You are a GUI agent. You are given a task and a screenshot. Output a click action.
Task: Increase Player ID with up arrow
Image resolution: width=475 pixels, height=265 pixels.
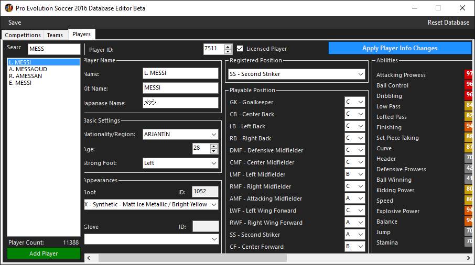[228, 46]
